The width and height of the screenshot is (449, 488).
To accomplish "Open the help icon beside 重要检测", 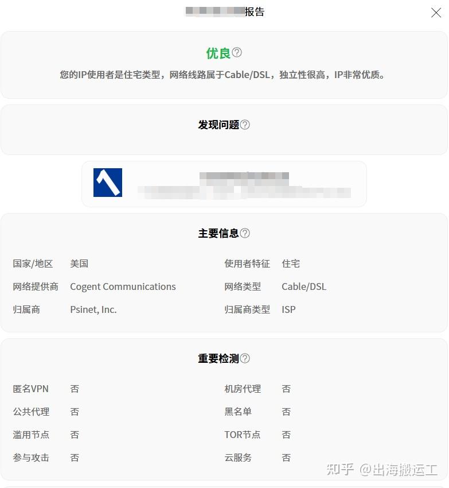I will tap(245, 358).
